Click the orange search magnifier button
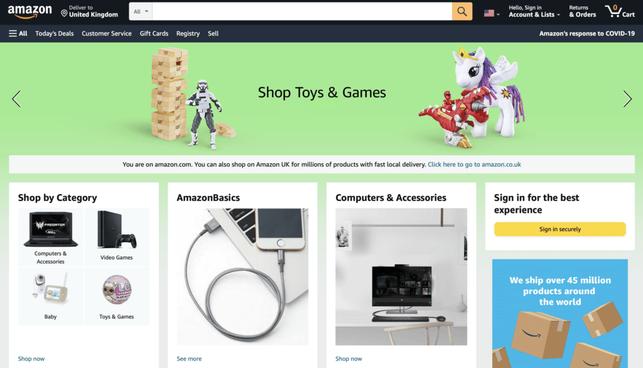The height and width of the screenshot is (368, 643). pyautogui.click(x=462, y=11)
